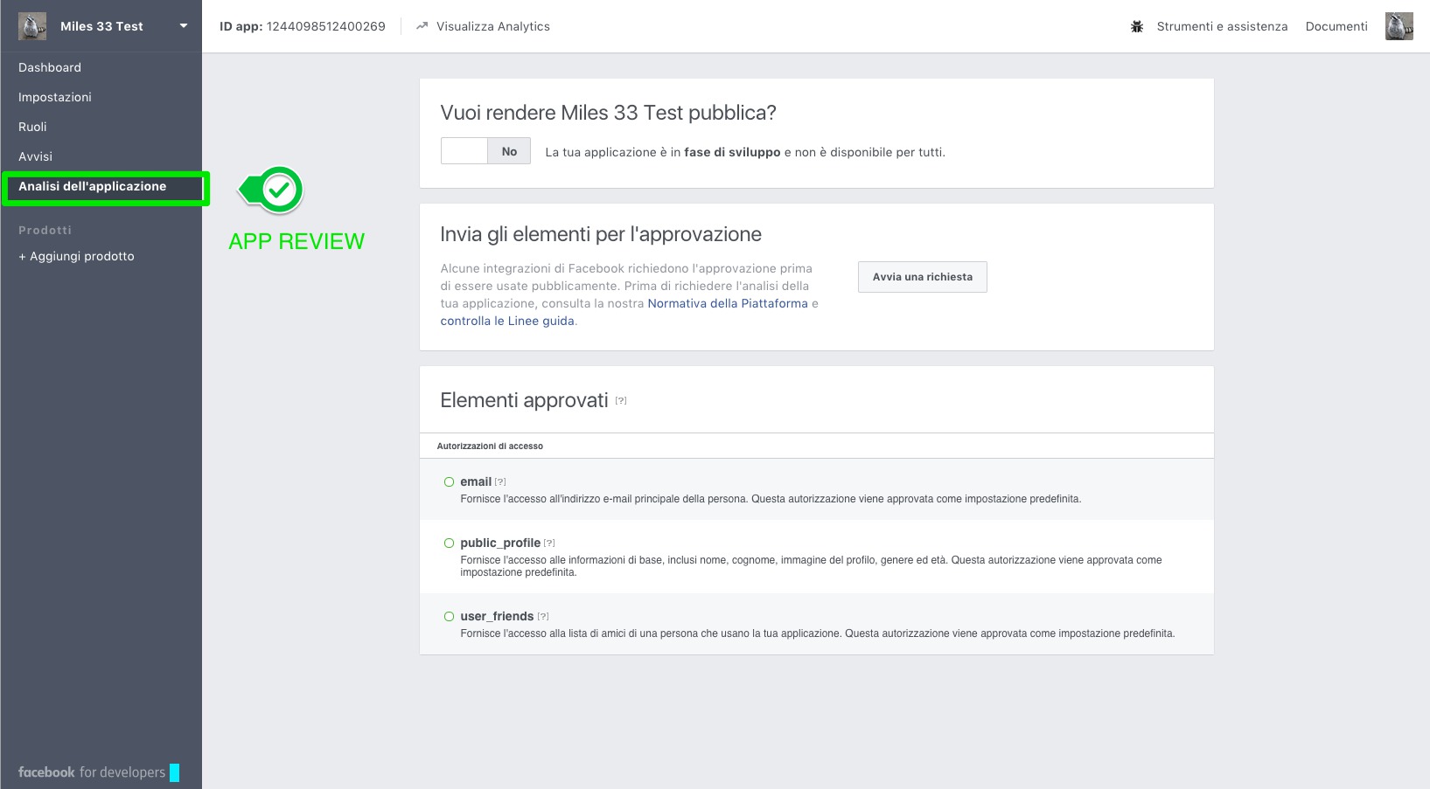Click the facebook for developers logo
Image resolution: width=1430 pixels, height=789 pixels.
point(92,772)
